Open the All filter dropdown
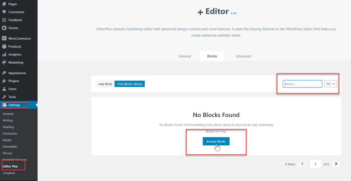This screenshot has width=351, height=181. click(x=330, y=84)
